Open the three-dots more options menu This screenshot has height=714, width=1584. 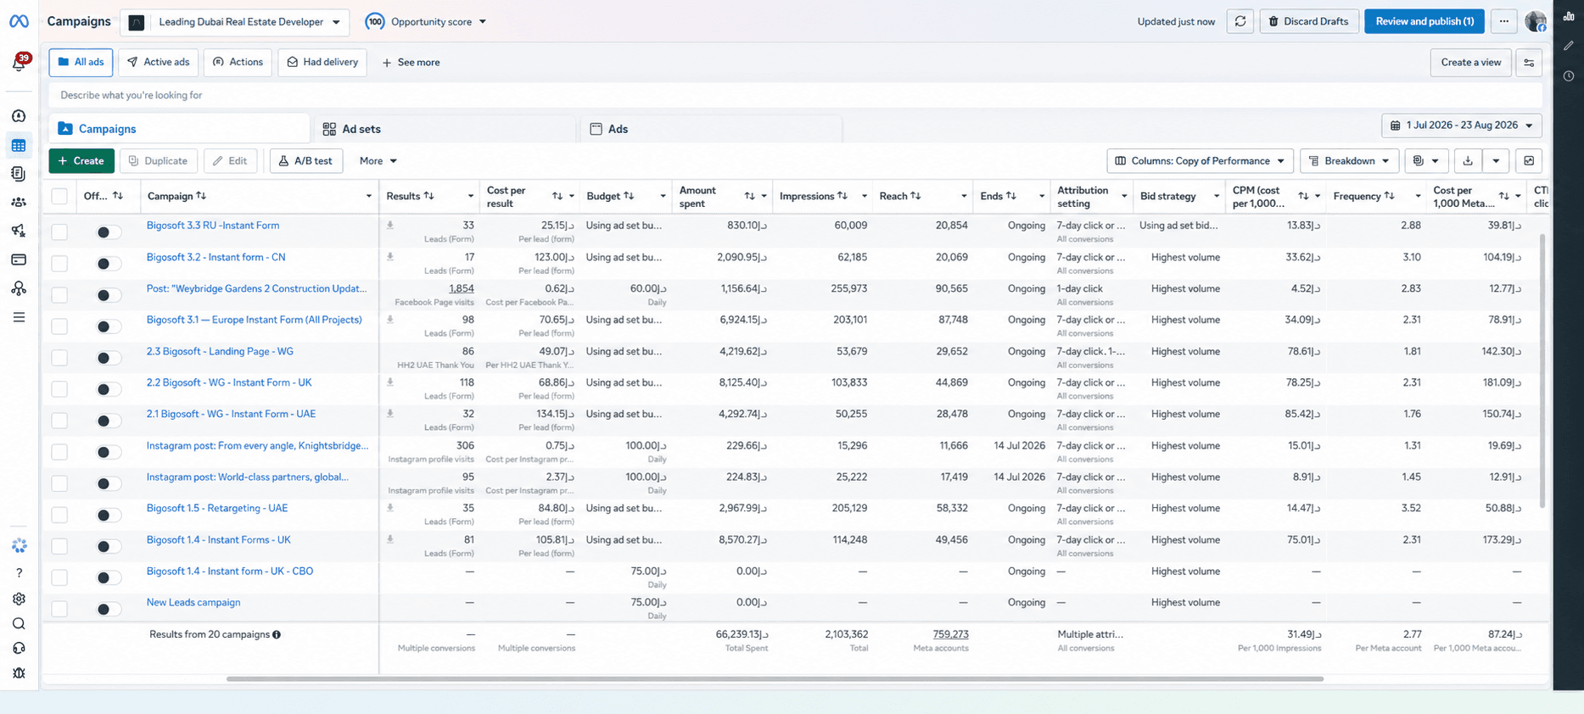tap(1504, 21)
